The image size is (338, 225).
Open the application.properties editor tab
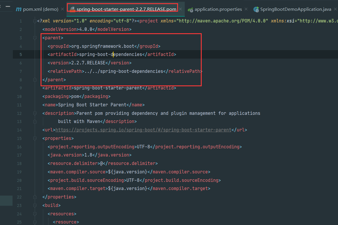click(218, 9)
